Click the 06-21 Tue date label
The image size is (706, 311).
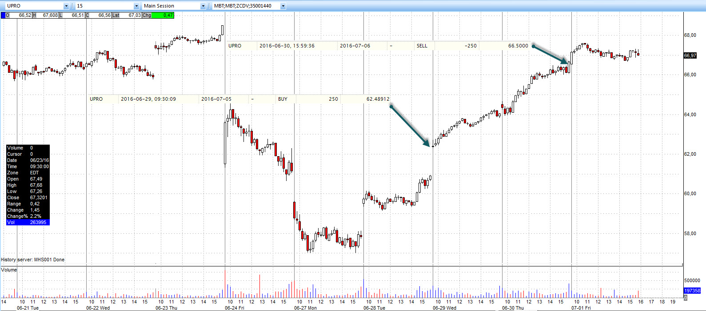tap(28, 308)
